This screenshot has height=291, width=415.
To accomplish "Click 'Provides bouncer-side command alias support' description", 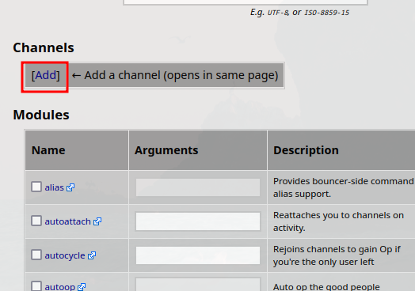I will tap(343, 187).
